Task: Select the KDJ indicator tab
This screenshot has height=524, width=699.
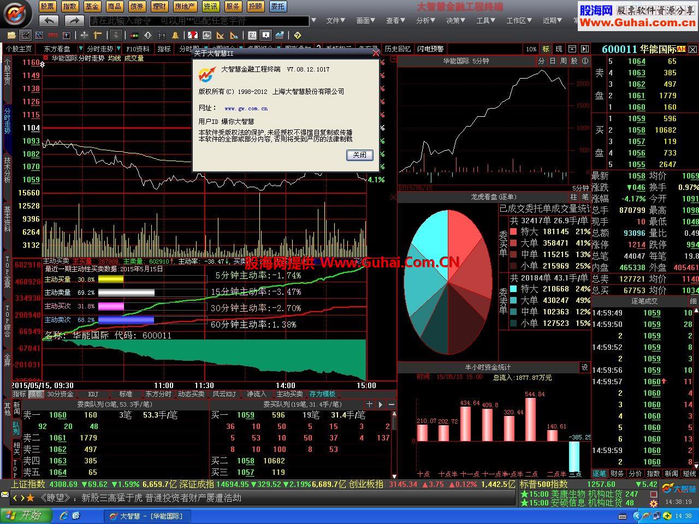Action: coord(93,394)
